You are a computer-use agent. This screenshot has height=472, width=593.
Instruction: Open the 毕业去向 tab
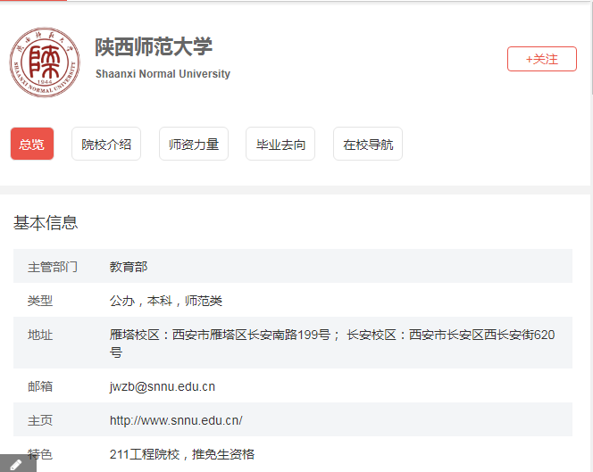[x=280, y=144]
